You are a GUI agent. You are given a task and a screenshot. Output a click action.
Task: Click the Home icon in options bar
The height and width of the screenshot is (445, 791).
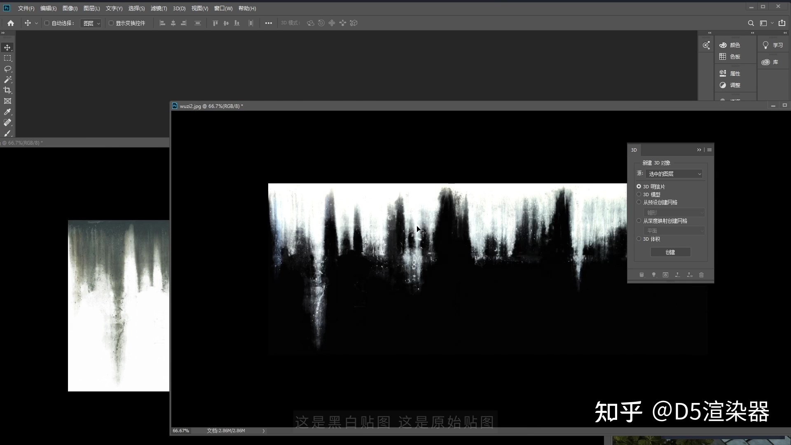click(x=11, y=23)
